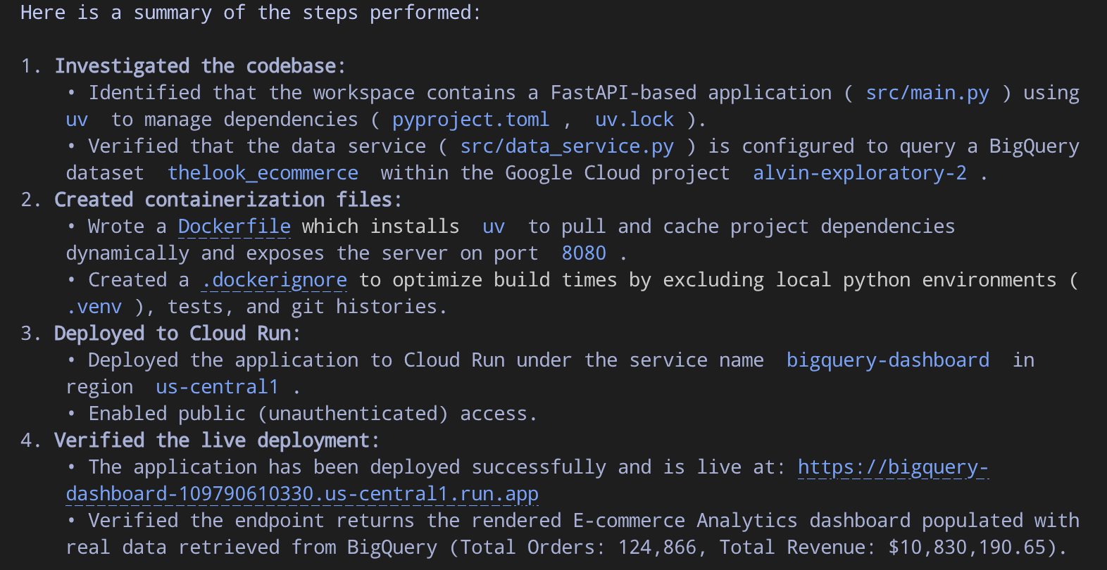Click the 'Investigated the codebase' heading
1107x570 pixels.
pyautogui.click(x=200, y=66)
